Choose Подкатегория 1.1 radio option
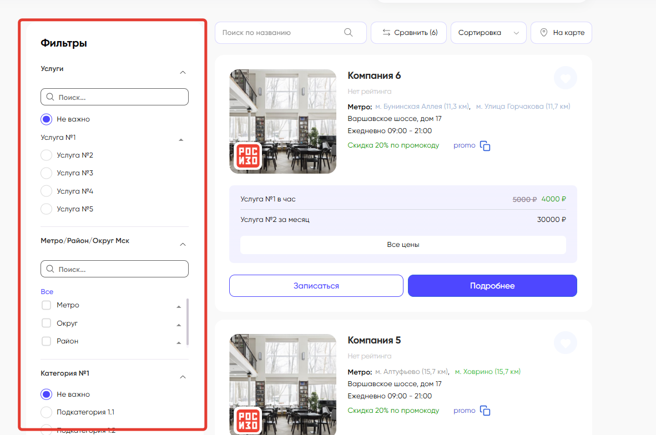The width and height of the screenshot is (656, 435). (x=47, y=412)
